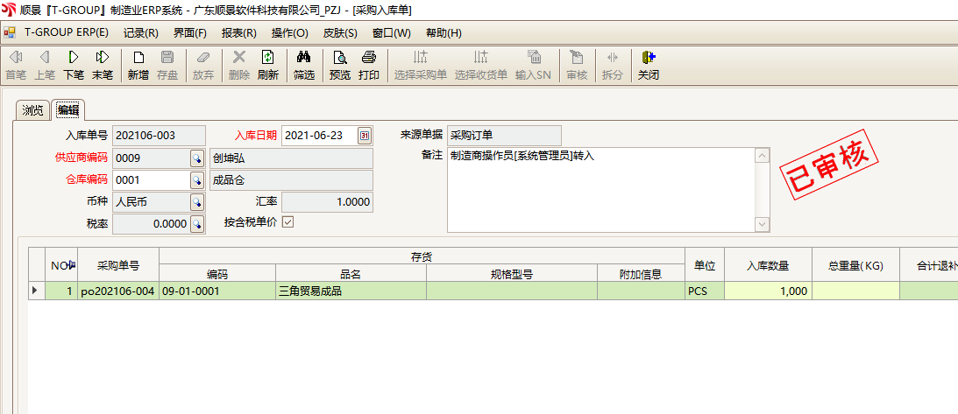Viewport: 958px width, 414px height.
Task: Click the 预览 (Preview) toolbar icon
Action: (x=340, y=65)
